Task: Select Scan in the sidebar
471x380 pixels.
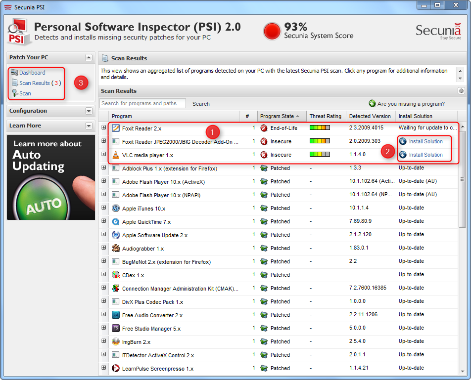Action: [25, 93]
